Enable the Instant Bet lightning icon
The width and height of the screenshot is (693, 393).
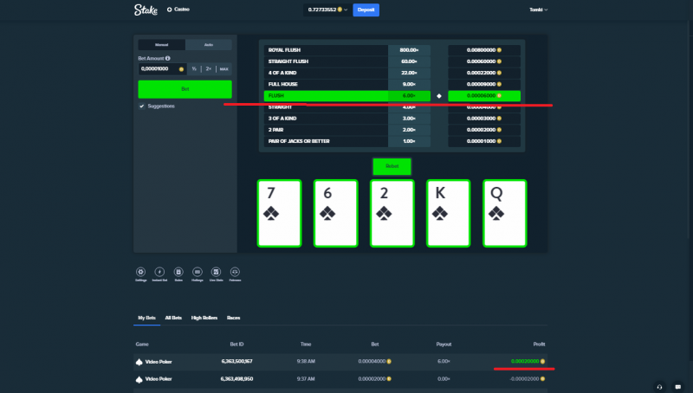point(159,272)
